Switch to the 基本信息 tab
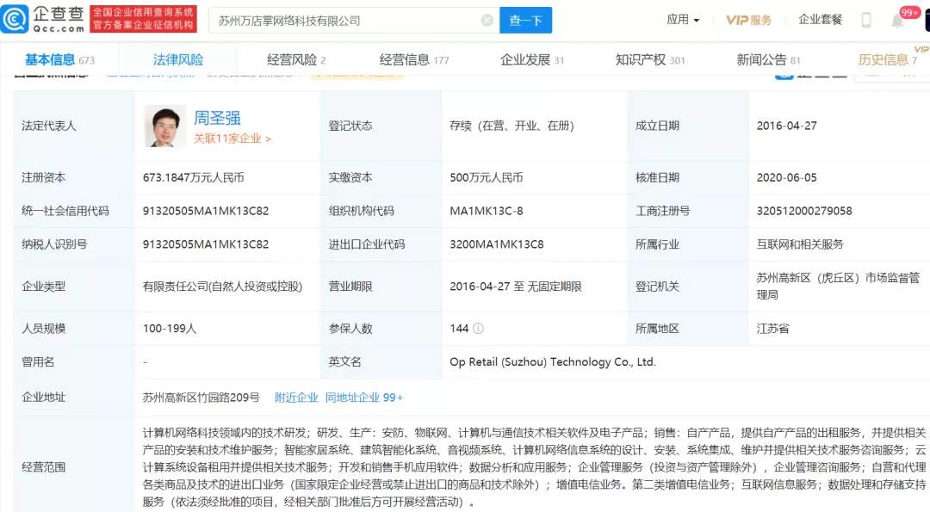This screenshot has width=930, height=512. pos(59,59)
